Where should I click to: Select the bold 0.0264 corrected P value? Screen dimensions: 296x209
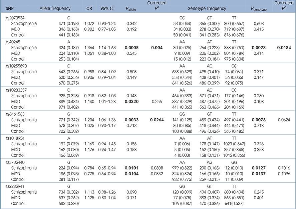tap(157, 119)
